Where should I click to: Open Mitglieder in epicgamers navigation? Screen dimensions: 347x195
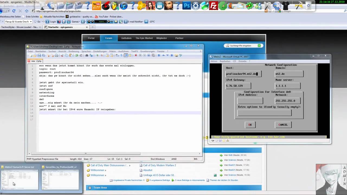click(162, 38)
